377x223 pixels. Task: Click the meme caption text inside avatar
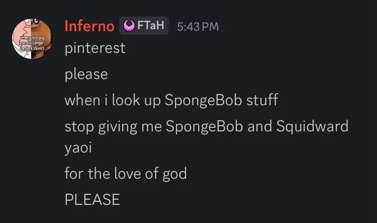(32, 43)
